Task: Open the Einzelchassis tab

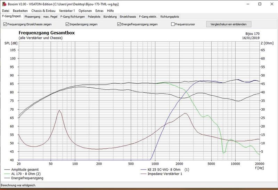Action: (x=128, y=16)
